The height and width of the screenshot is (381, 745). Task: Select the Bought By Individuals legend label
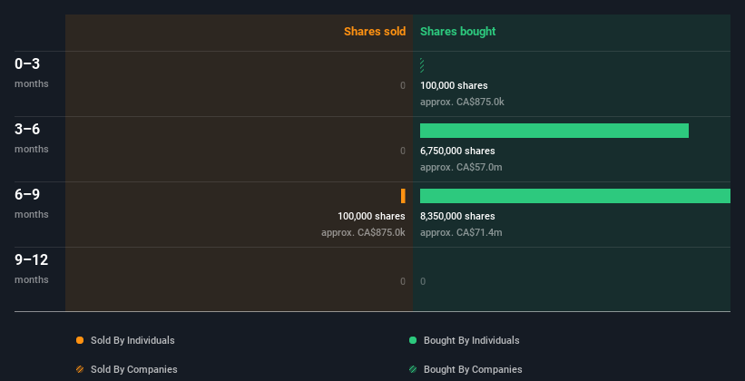(x=471, y=340)
